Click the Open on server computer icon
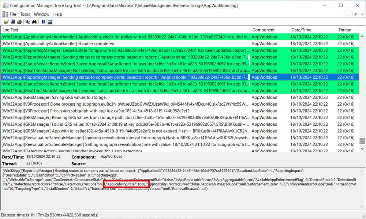This screenshot has height=219, width=366. [x=13, y=22]
